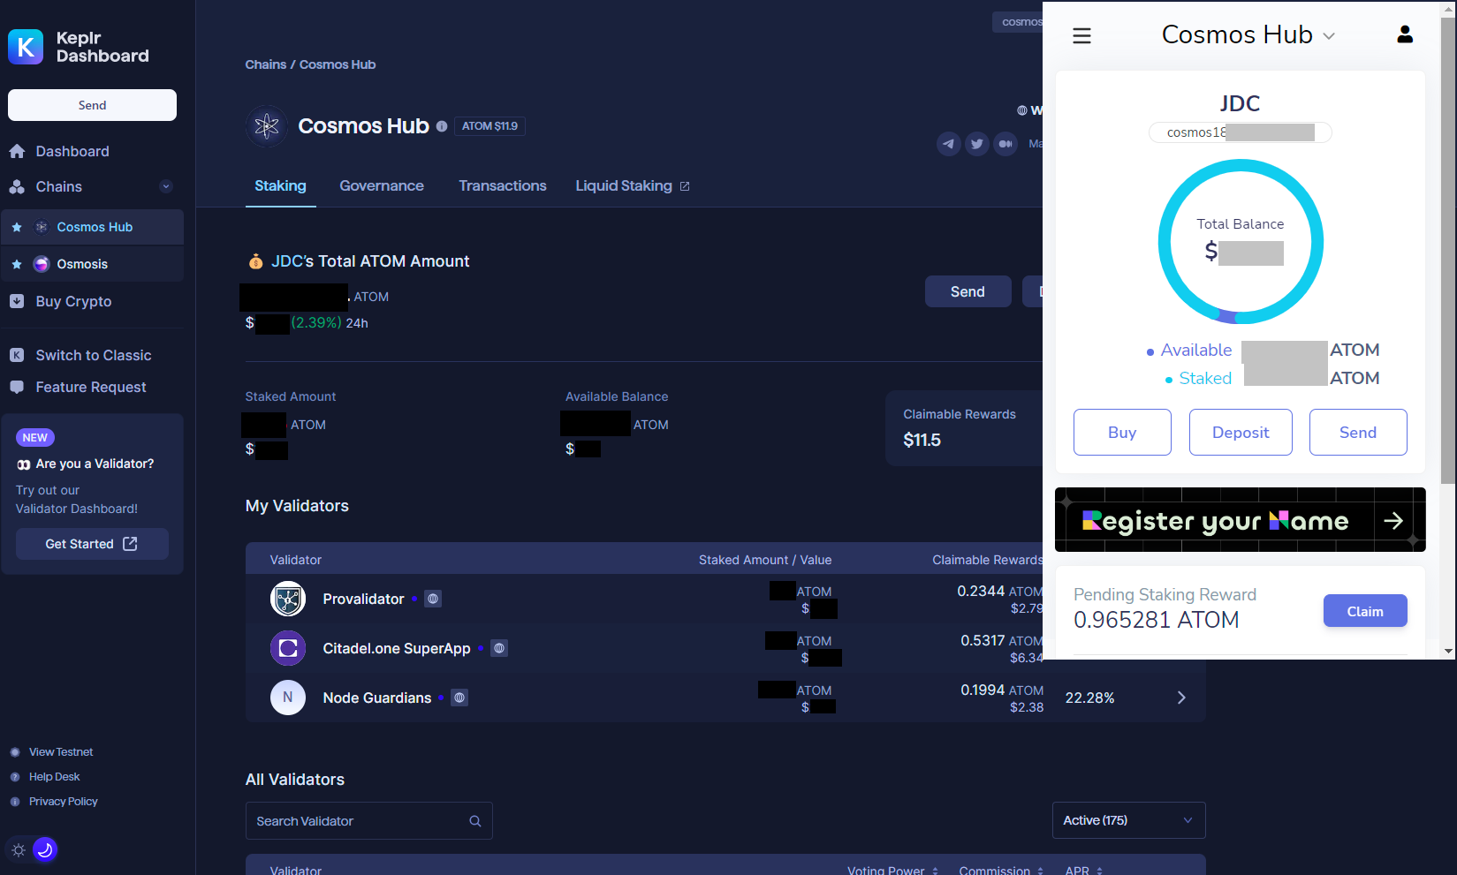Image resolution: width=1457 pixels, height=875 pixels.
Task: Click the Chains icon in sidebar
Action: 17,186
